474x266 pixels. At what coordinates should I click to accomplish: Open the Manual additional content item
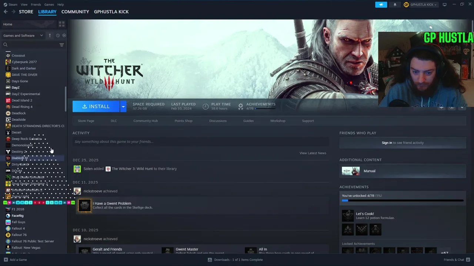click(x=403, y=171)
